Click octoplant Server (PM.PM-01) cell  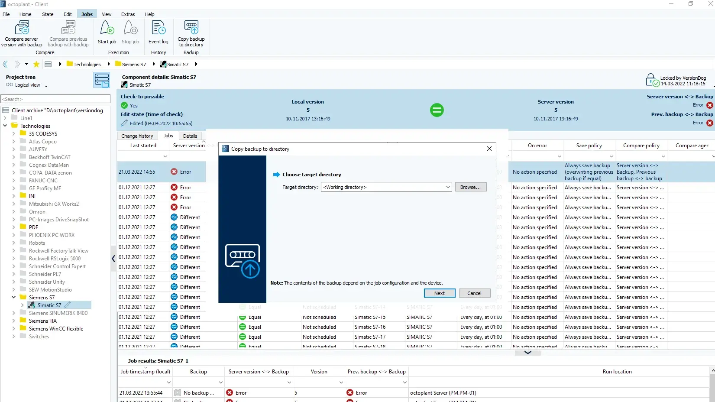tap(443, 393)
